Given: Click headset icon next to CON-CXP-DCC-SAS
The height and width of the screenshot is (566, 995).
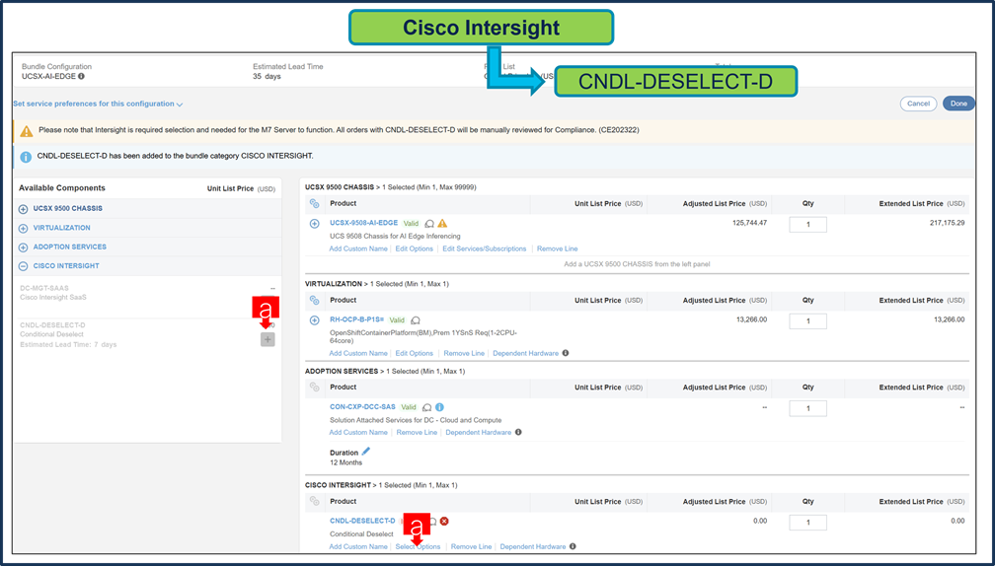Looking at the screenshot, I should (427, 407).
